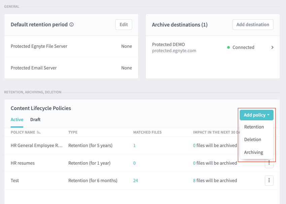Click the info icon beside Default retention period
286x204 pixels.
[71, 25]
